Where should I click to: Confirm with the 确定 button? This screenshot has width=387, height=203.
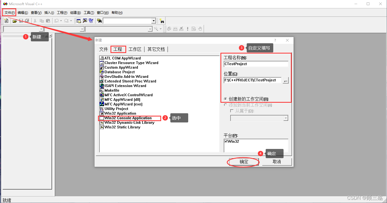click(244, 162)
